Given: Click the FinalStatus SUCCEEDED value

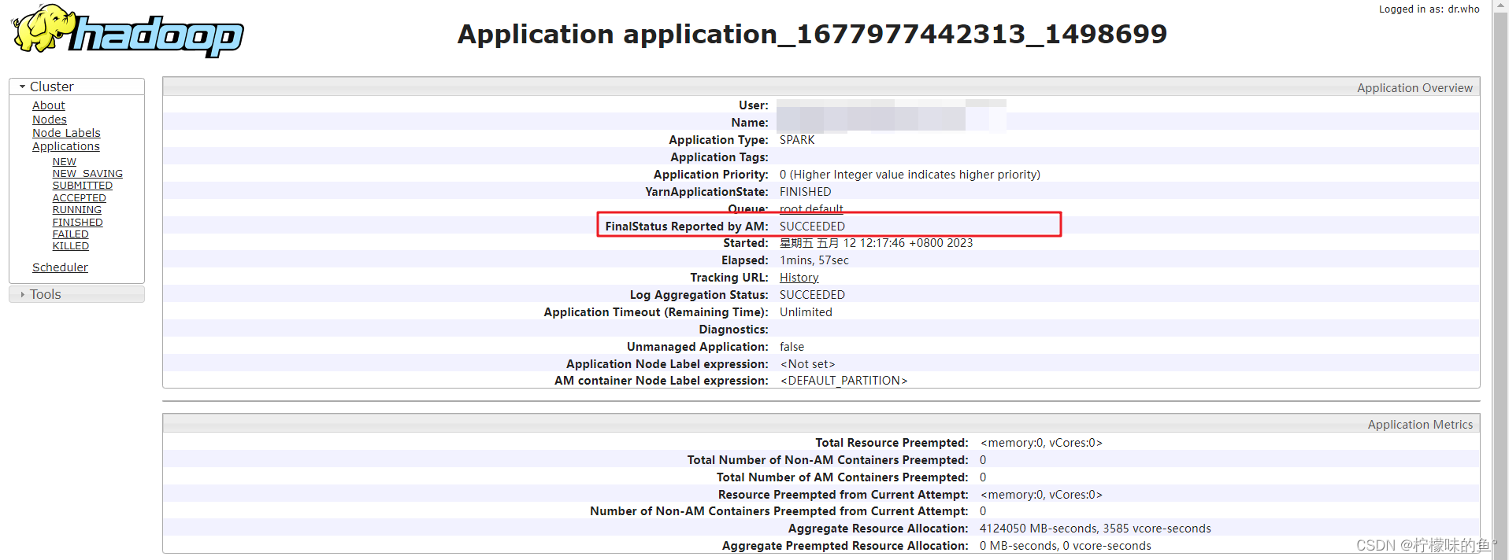Looking at the screenshot, I should tap(812, 227).
